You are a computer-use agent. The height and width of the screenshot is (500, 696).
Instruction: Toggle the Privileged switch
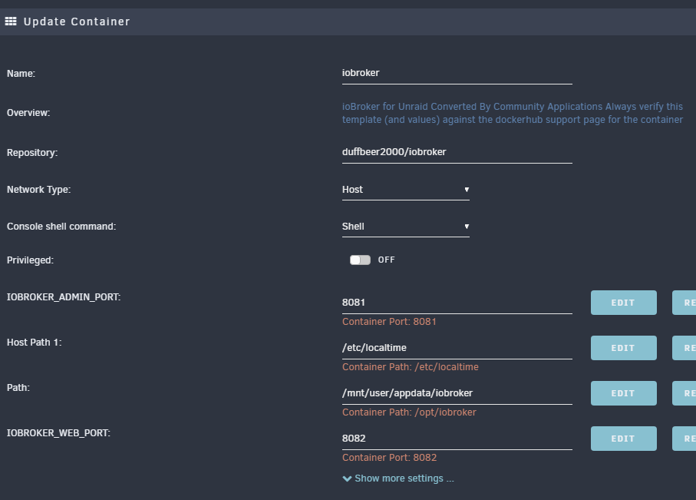[360, 260]
